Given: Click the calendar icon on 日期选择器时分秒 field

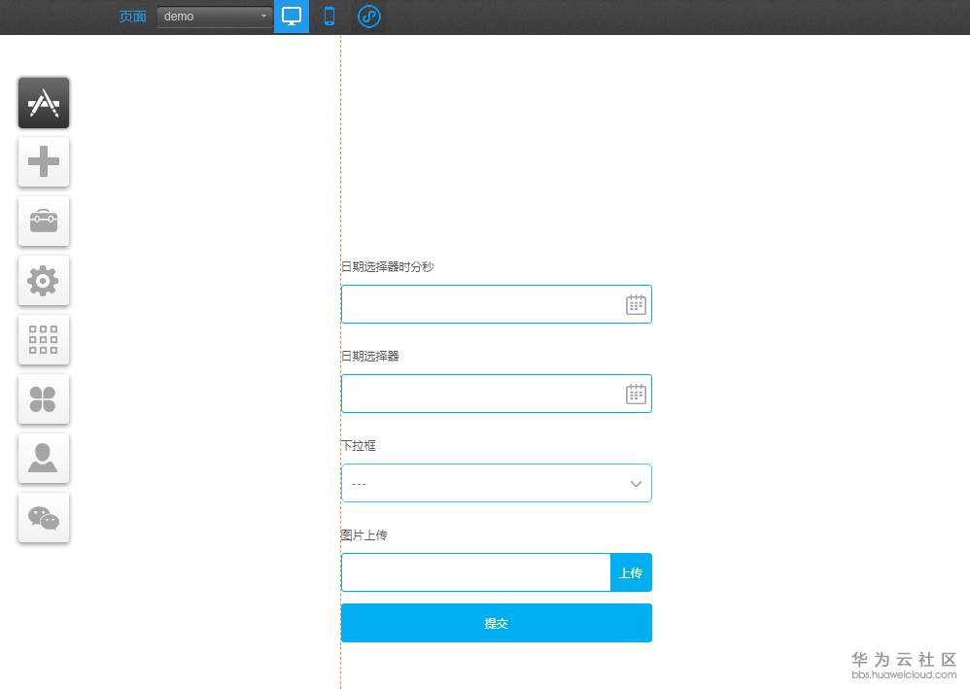Looking at the screenshot, I should [x=636, y=303].
